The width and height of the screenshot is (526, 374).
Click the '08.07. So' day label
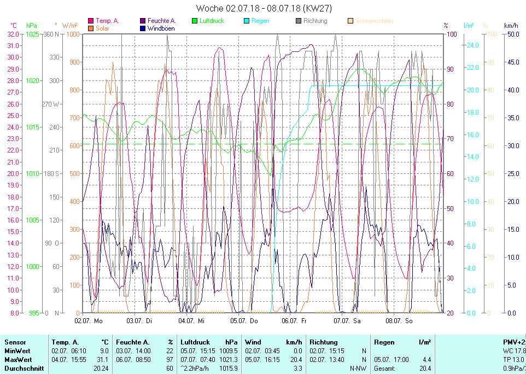coord(399,321)
